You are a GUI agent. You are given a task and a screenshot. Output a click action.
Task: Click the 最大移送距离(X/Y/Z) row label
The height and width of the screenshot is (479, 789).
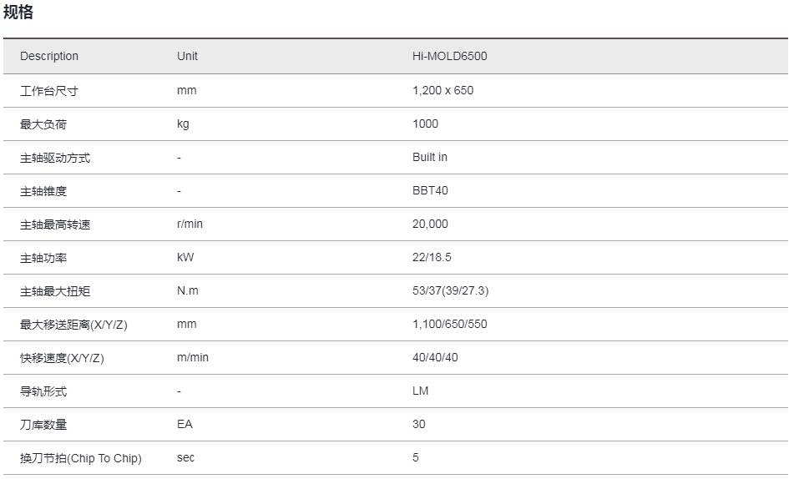click(x=73, y=325)
